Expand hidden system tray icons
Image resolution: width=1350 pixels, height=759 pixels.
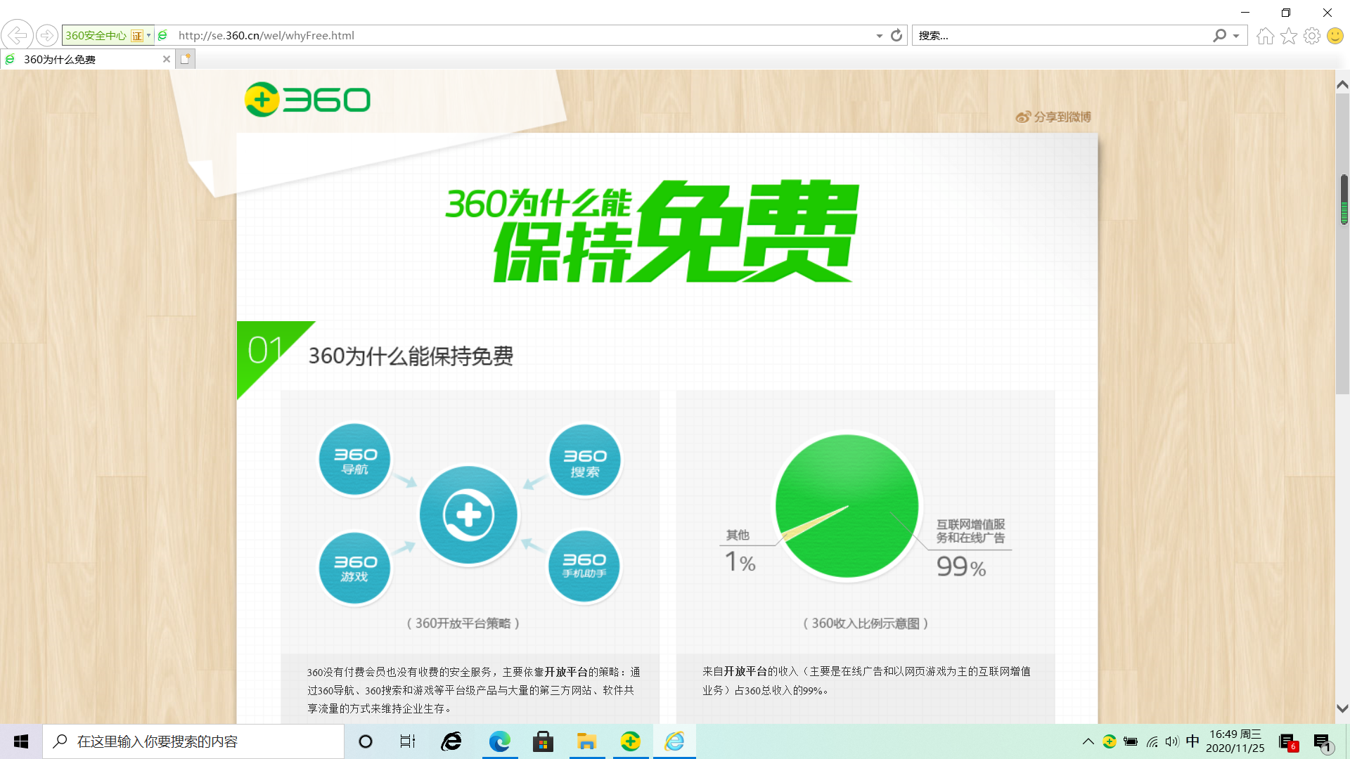point(1087,741)
